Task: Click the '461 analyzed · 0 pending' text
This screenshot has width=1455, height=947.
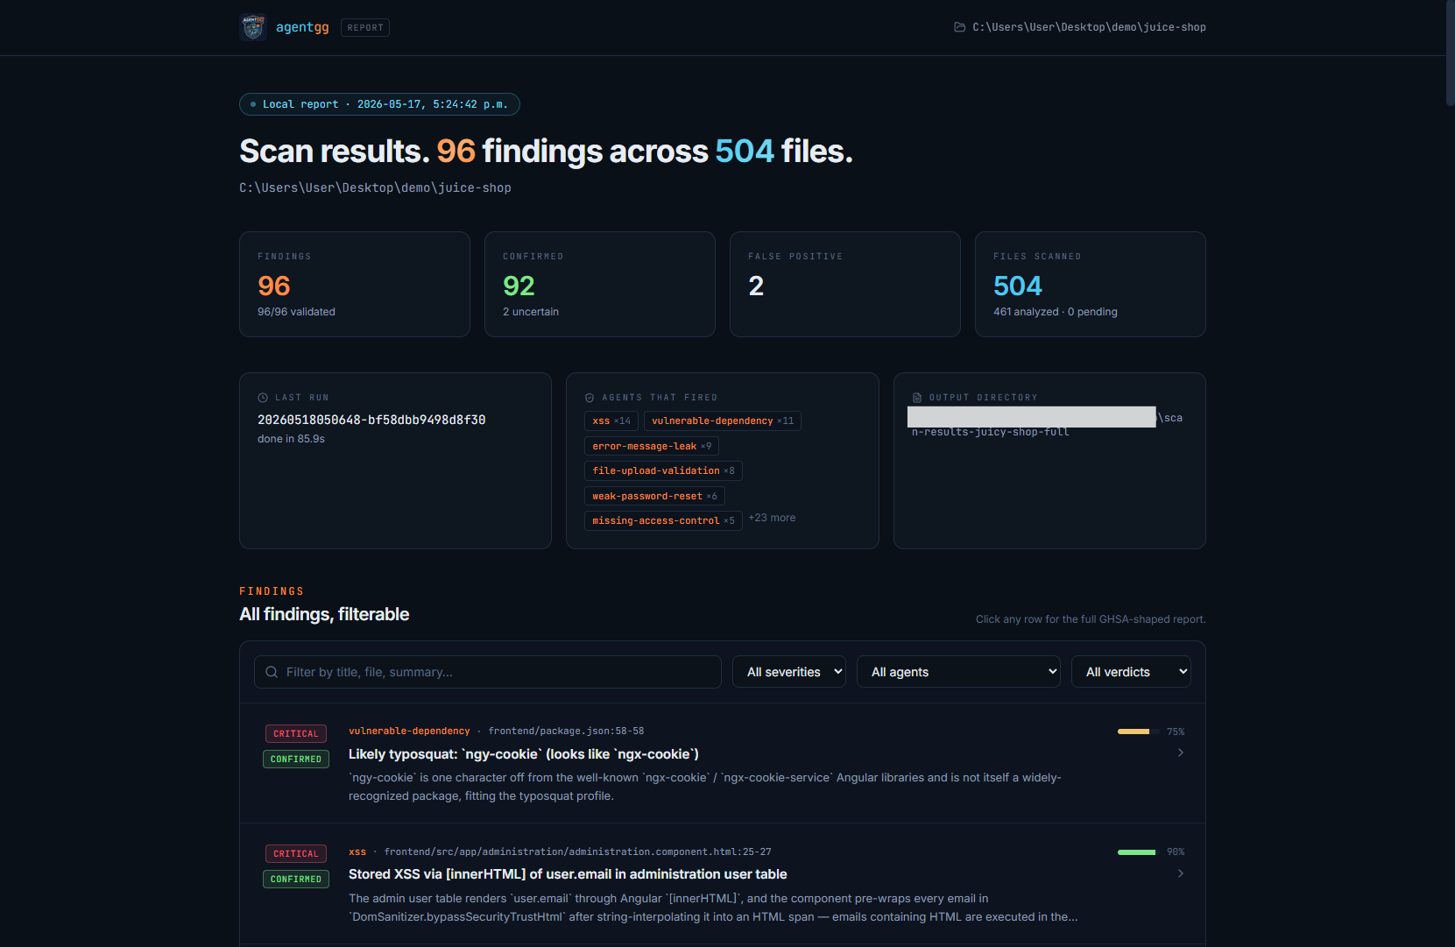Action: click(x=1056, y=312)
